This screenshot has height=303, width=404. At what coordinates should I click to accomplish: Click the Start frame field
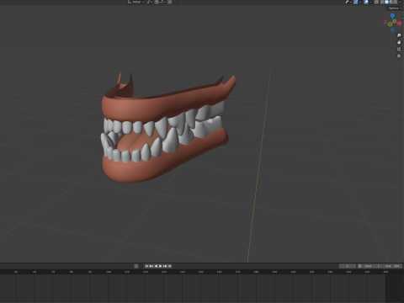click(x=372, y=266)
